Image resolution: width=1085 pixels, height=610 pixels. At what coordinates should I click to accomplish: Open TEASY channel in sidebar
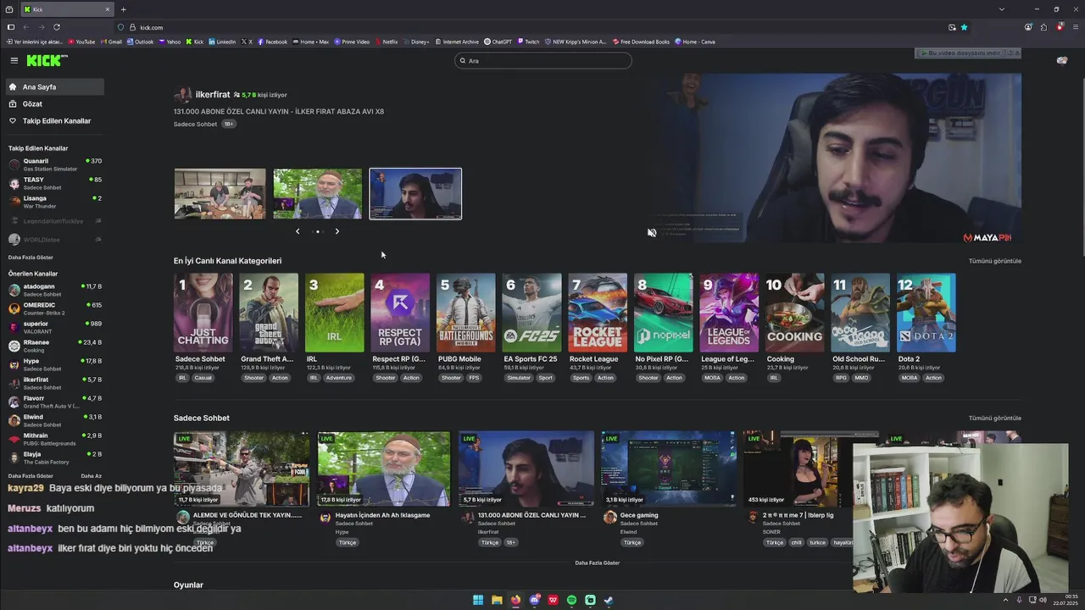(x=54, y=183)
